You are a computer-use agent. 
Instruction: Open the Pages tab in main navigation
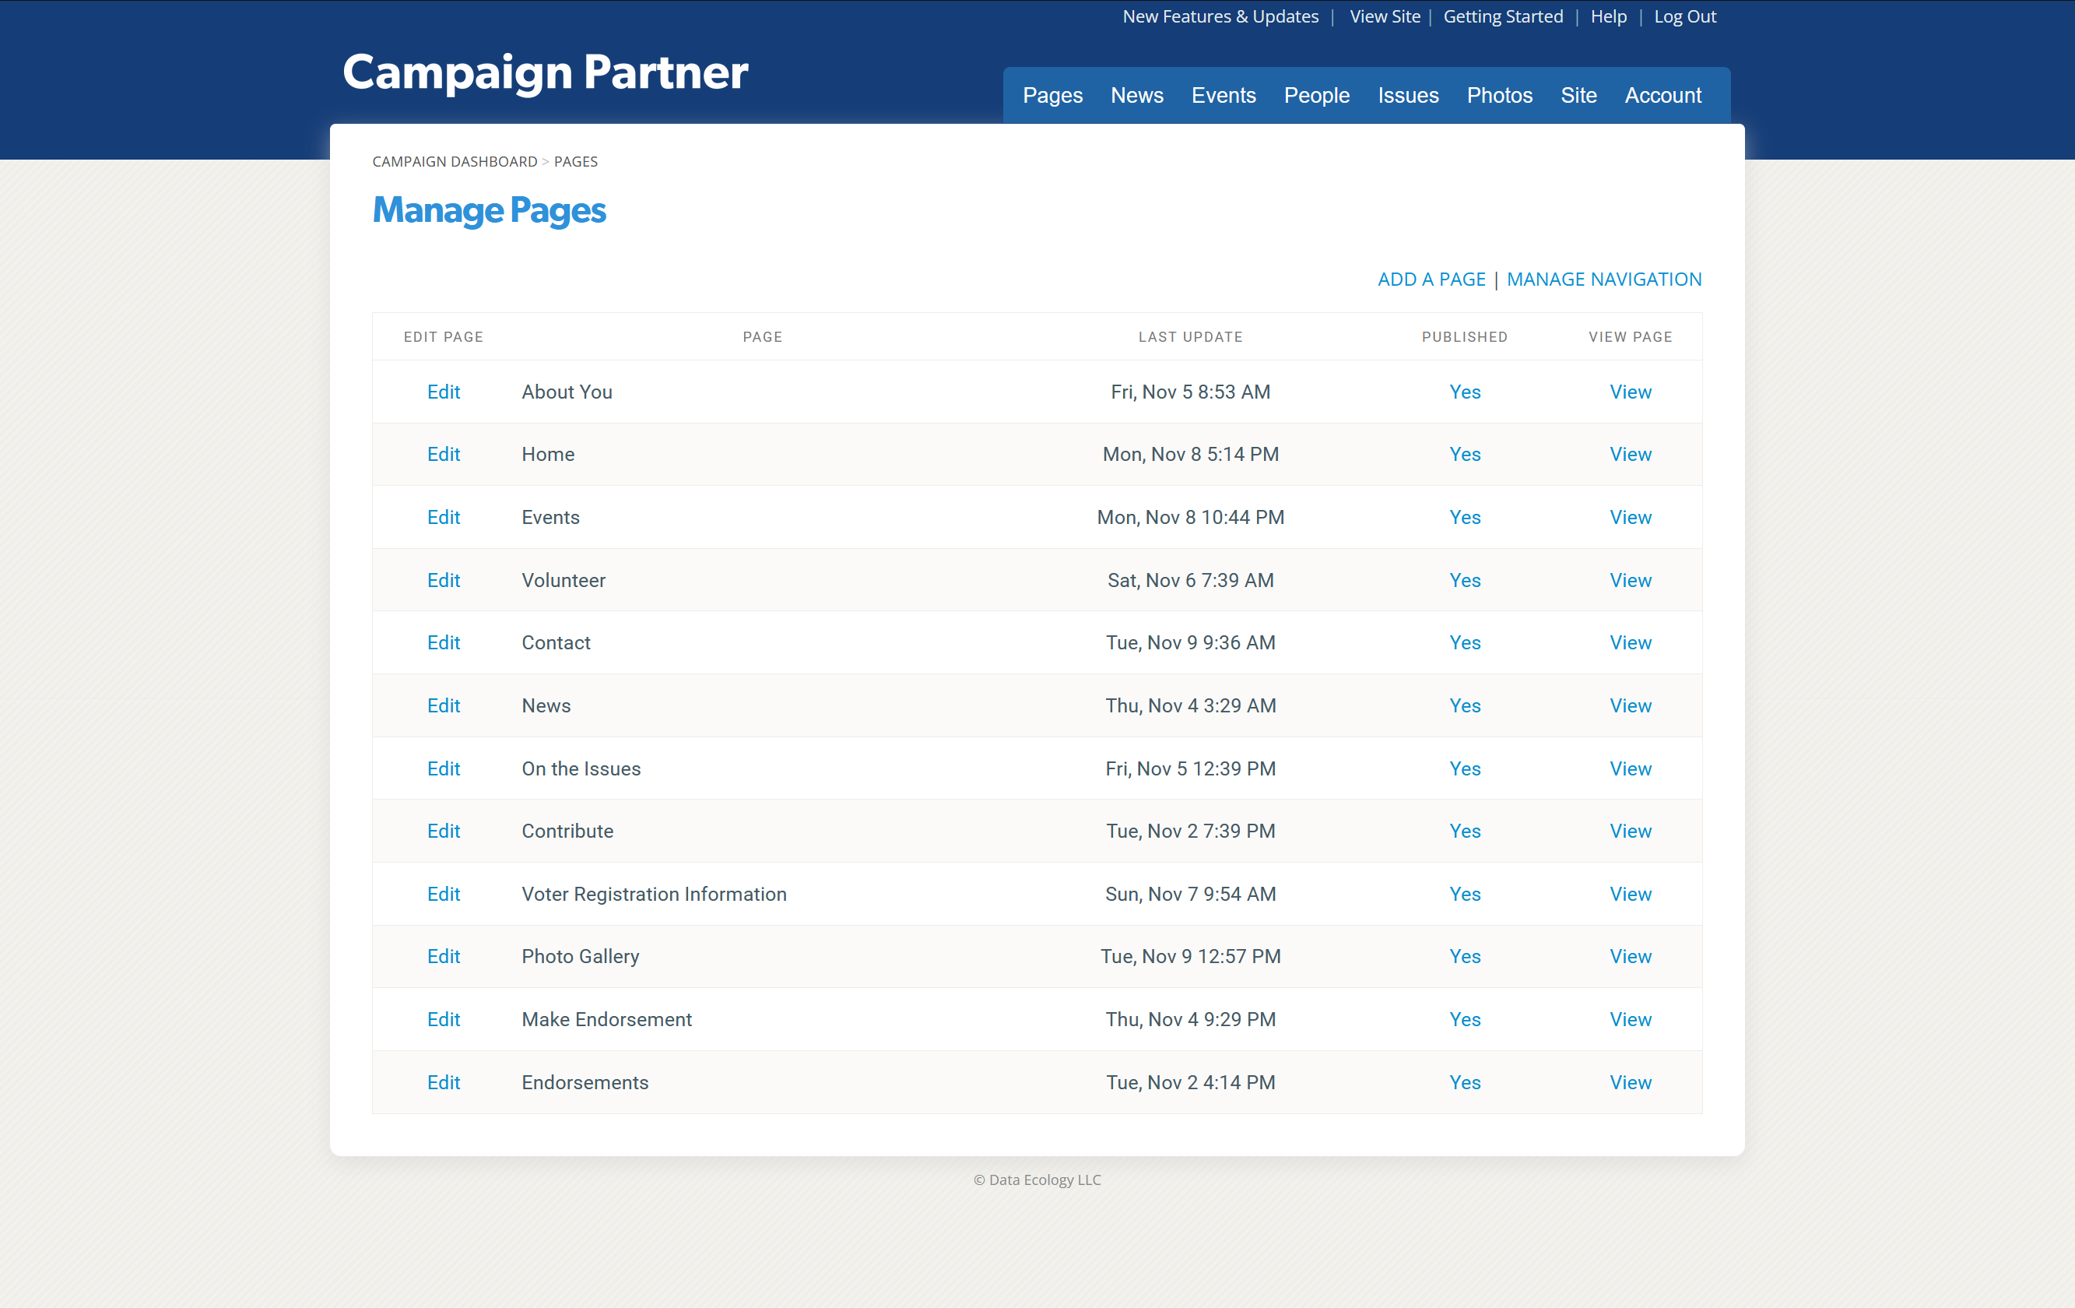[x=1052, y=96]
